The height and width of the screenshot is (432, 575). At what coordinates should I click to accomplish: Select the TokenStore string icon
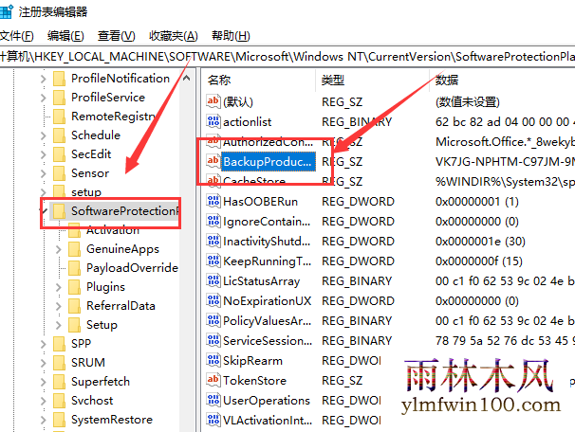213,380
